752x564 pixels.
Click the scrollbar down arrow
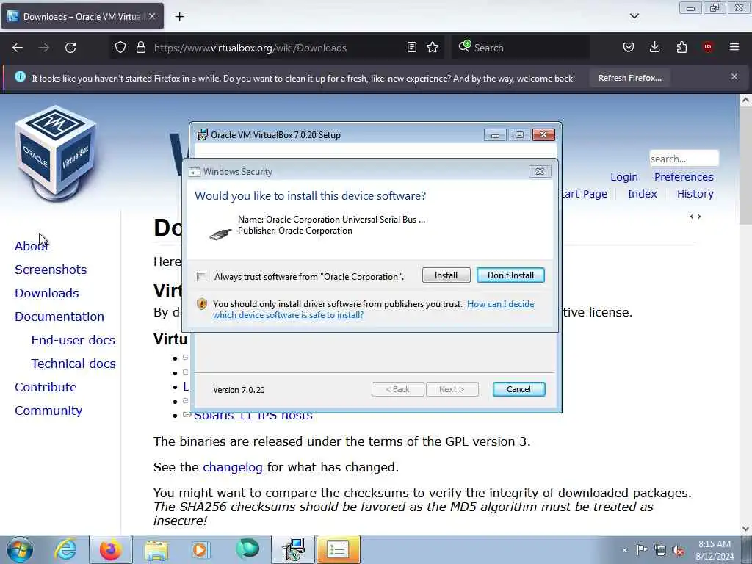[745, 529]
